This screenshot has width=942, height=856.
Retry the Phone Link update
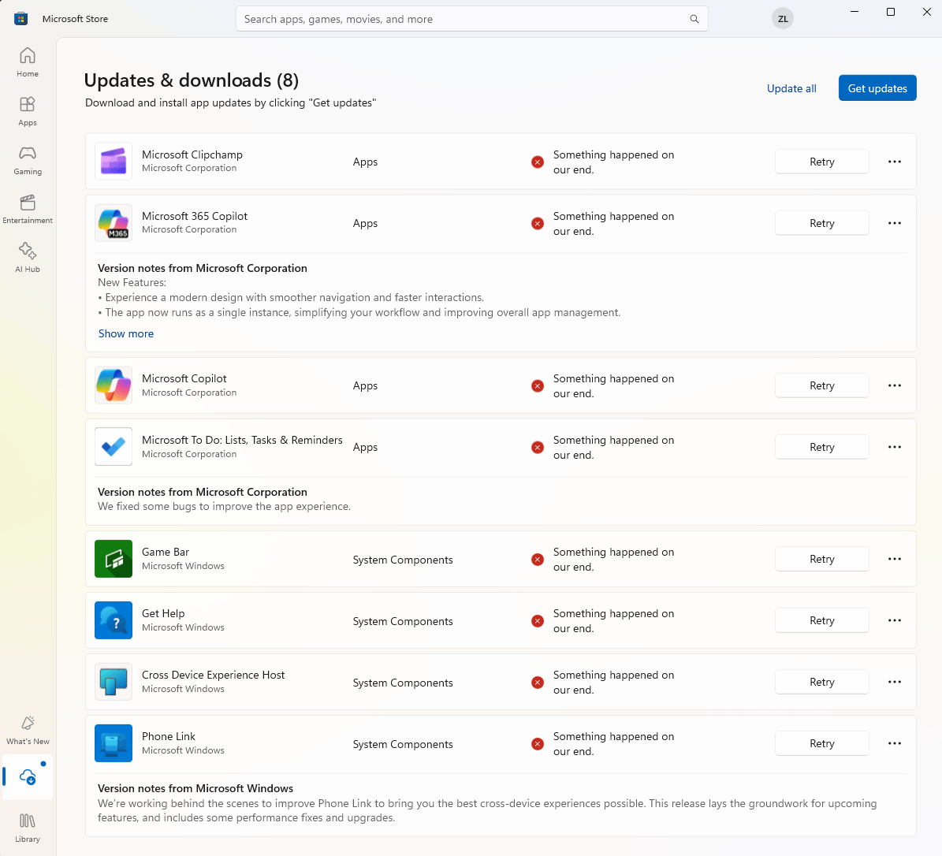coord(822,743)
